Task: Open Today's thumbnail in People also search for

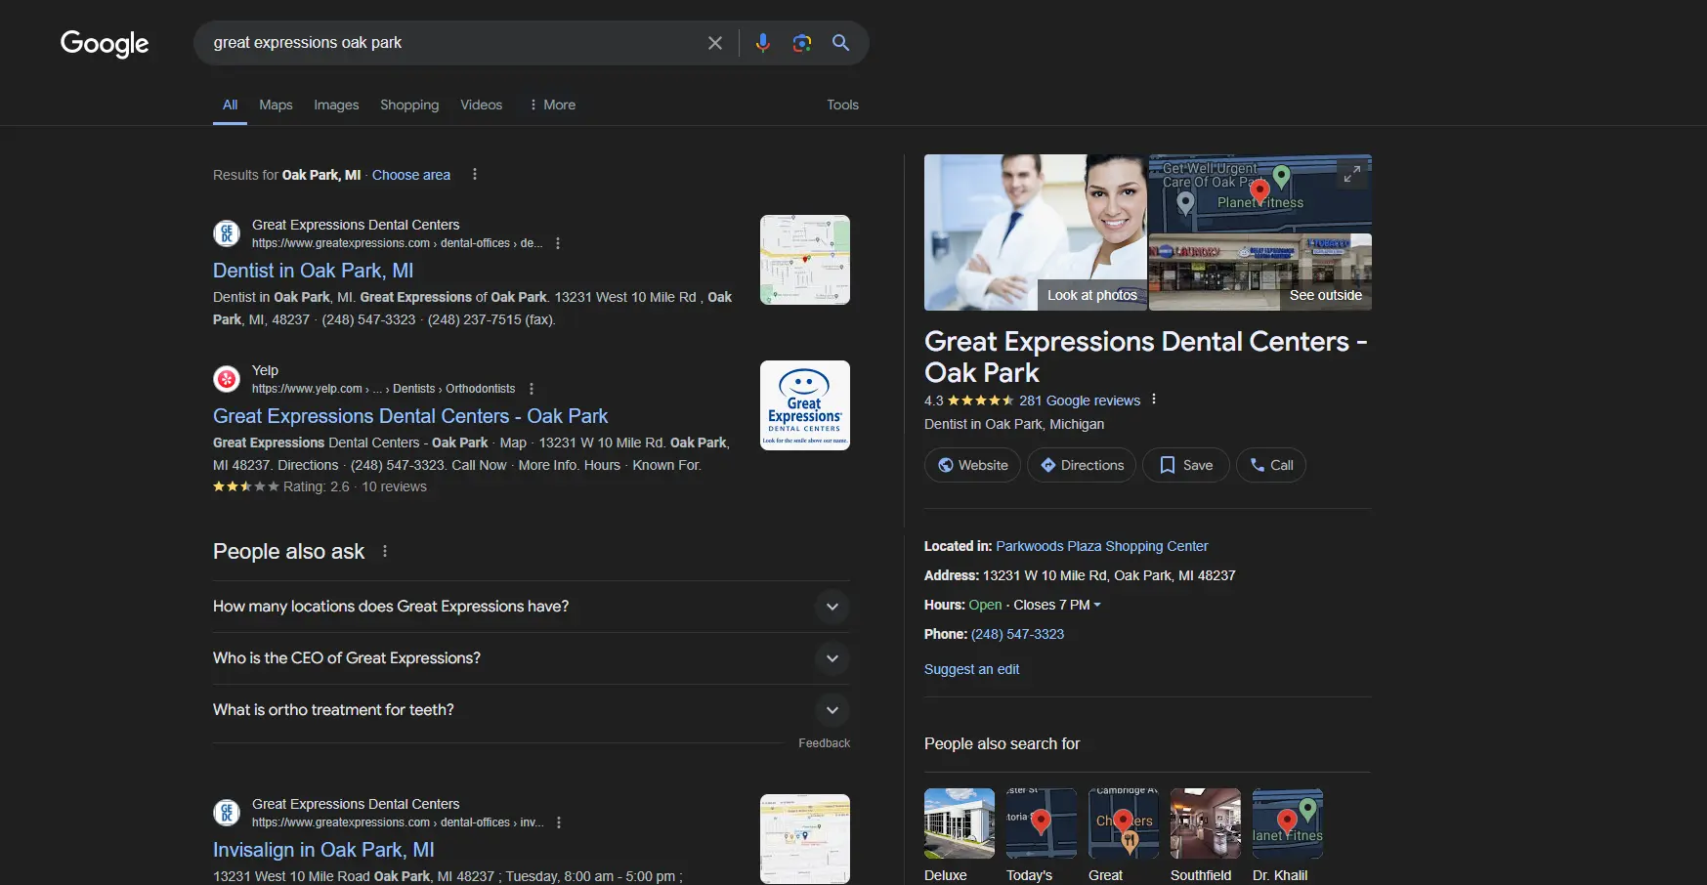Action: pyautogui.click(x=1042, y=823)
